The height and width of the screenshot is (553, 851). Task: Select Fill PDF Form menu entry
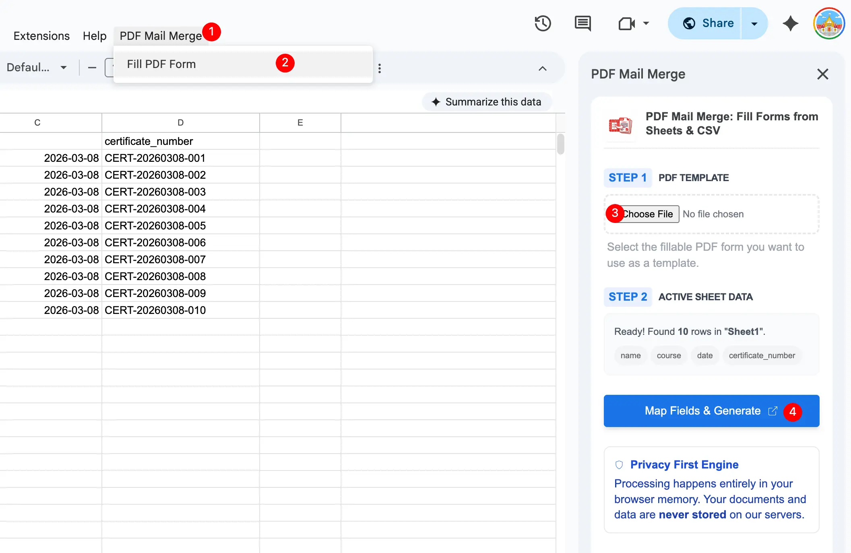[x=161, y=64]
